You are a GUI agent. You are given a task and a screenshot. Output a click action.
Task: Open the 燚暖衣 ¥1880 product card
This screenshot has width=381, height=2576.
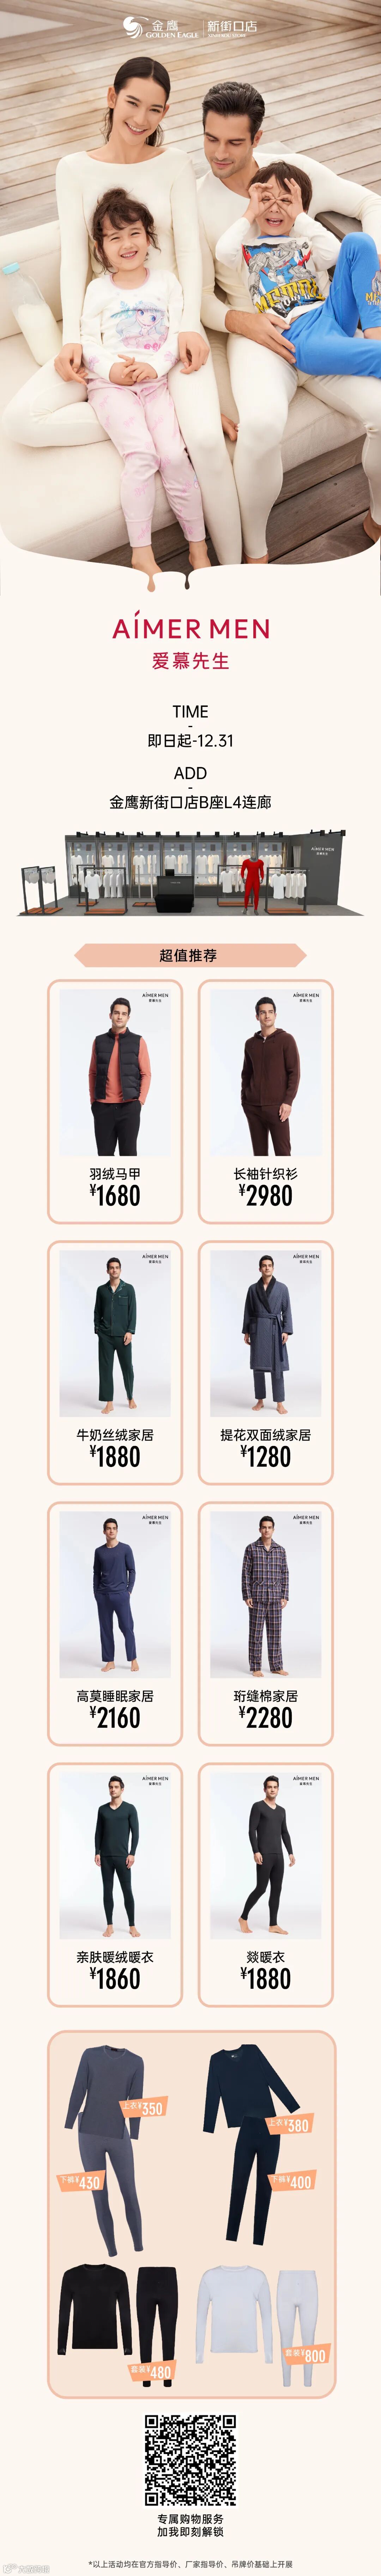click(266, 1884)
